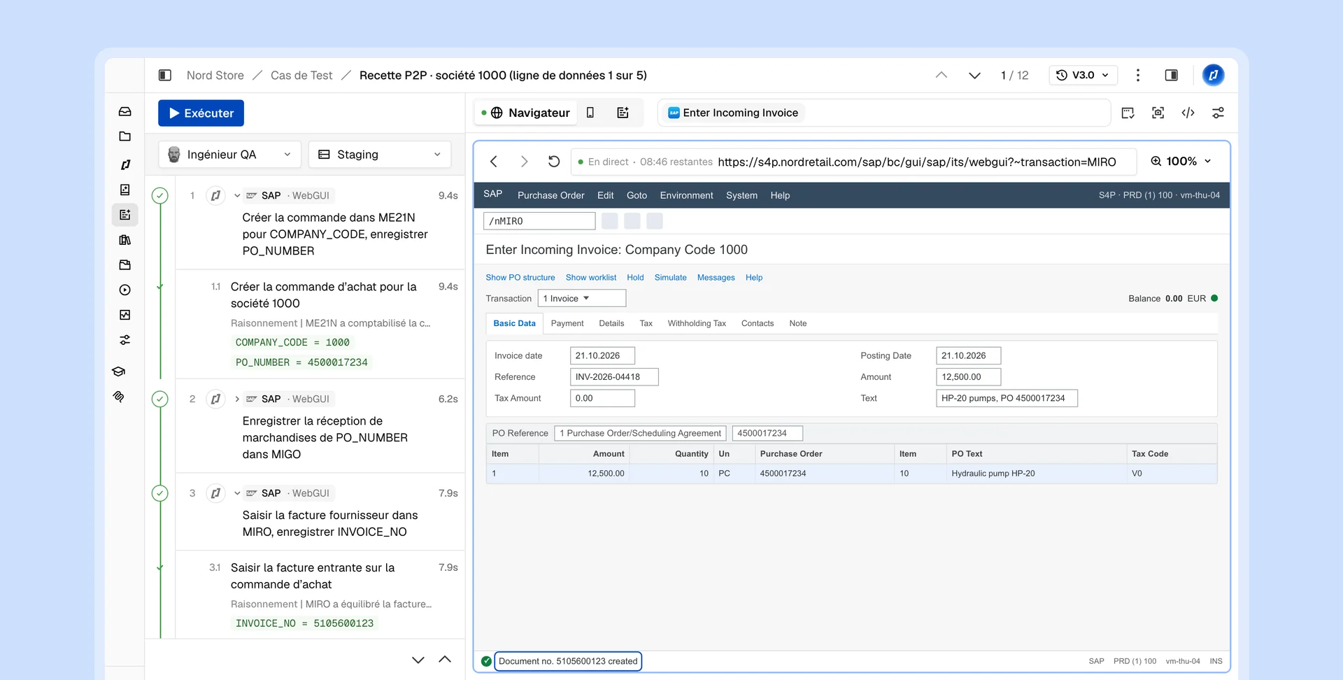Click the Amount 12,500.00 input field
The width and height of the screenshot is (1343, 680).
click(x=968, y=377)
